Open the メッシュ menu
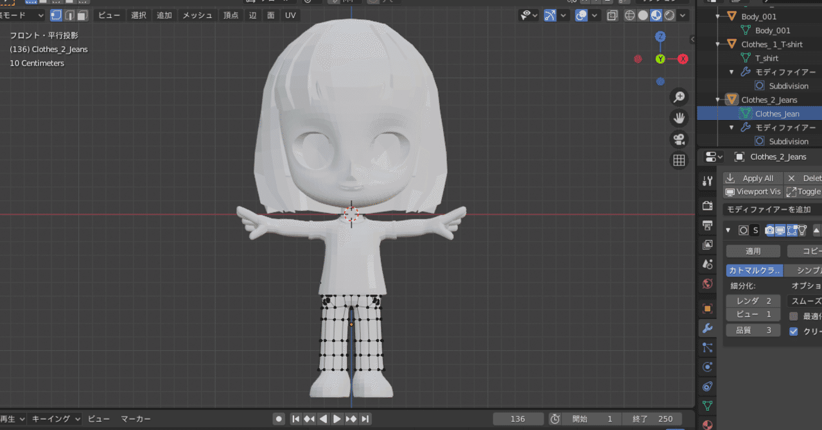This screenshot has height=430, width=822. point(197,15)
